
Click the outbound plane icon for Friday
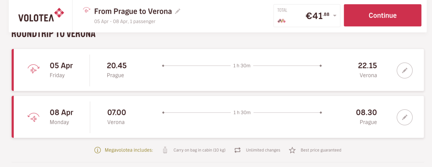pyautogui.click(x=33, y=69)
